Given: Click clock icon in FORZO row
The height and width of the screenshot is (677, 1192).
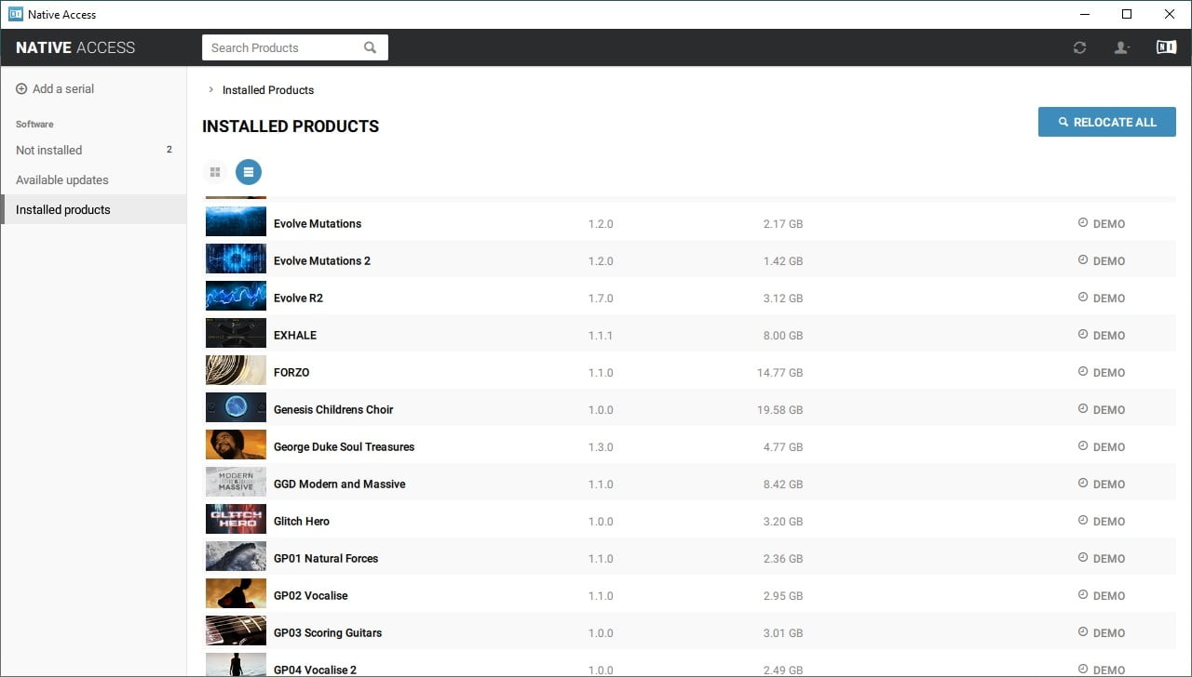Looking at the screenshot, I should tap(1083, 372).
